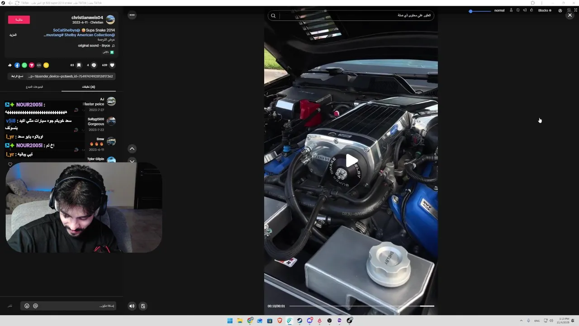Viewport: 579px width, 326px height.
Task: Open the @SoCalShelbys mention link
Action: click(x=66, y=30)
